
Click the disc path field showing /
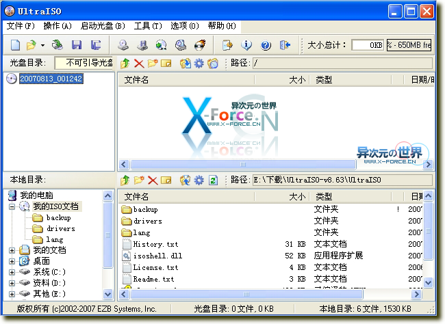[342, 63]
